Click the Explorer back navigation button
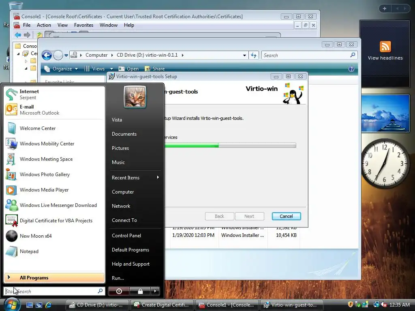The height and width of the screenshot is (311, 415). point(47,55)
